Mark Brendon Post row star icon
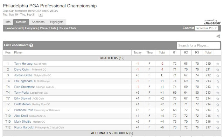Viewport: 224px width, 137px height. [x=218, y=110]
